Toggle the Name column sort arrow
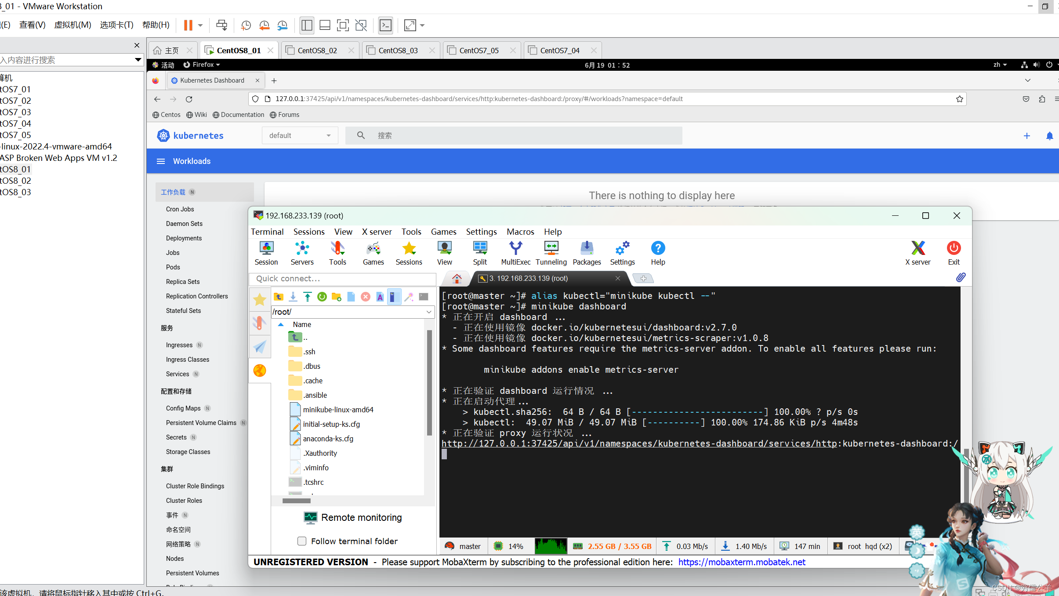This screenshot has height=596, width=1059. pyautogui.click(x=281, y=324)
